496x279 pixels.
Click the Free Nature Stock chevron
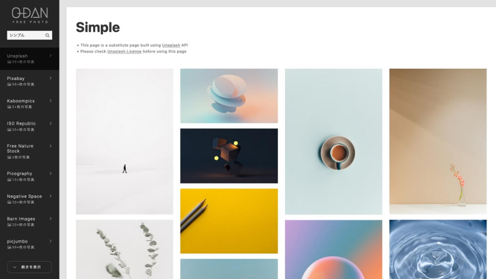pyautogui.click(x=51, y=146)
